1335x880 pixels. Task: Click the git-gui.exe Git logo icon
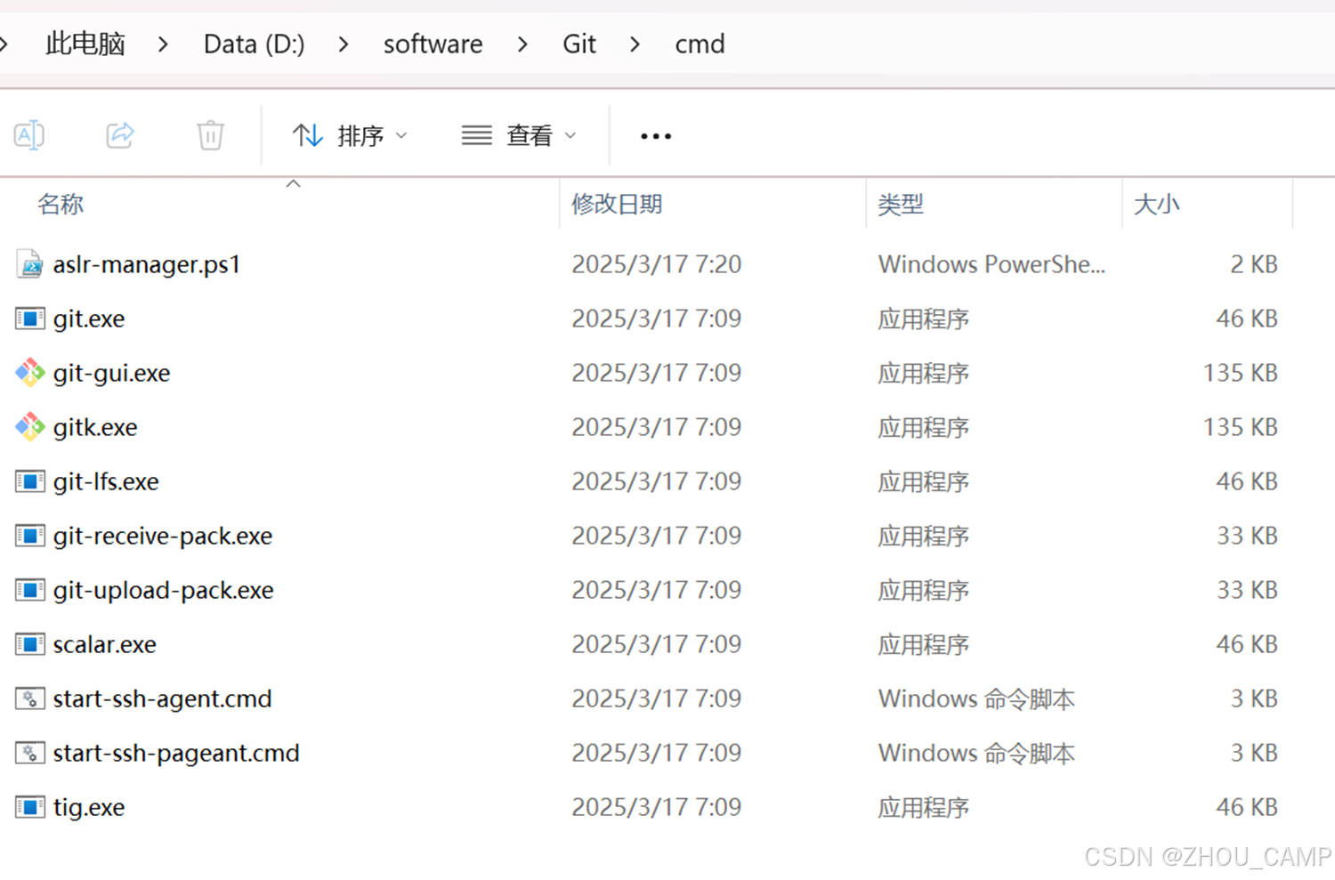point(29,373)
